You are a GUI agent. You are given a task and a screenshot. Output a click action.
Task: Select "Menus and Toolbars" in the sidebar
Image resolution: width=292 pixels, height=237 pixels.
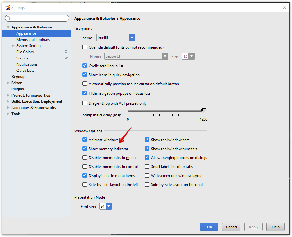tap(33, 39)
